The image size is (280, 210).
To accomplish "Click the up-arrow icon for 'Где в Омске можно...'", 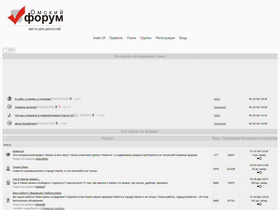I will (8, 182).
